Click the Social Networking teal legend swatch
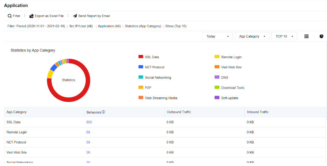The image size is (327, 166). tap(141, 78)
